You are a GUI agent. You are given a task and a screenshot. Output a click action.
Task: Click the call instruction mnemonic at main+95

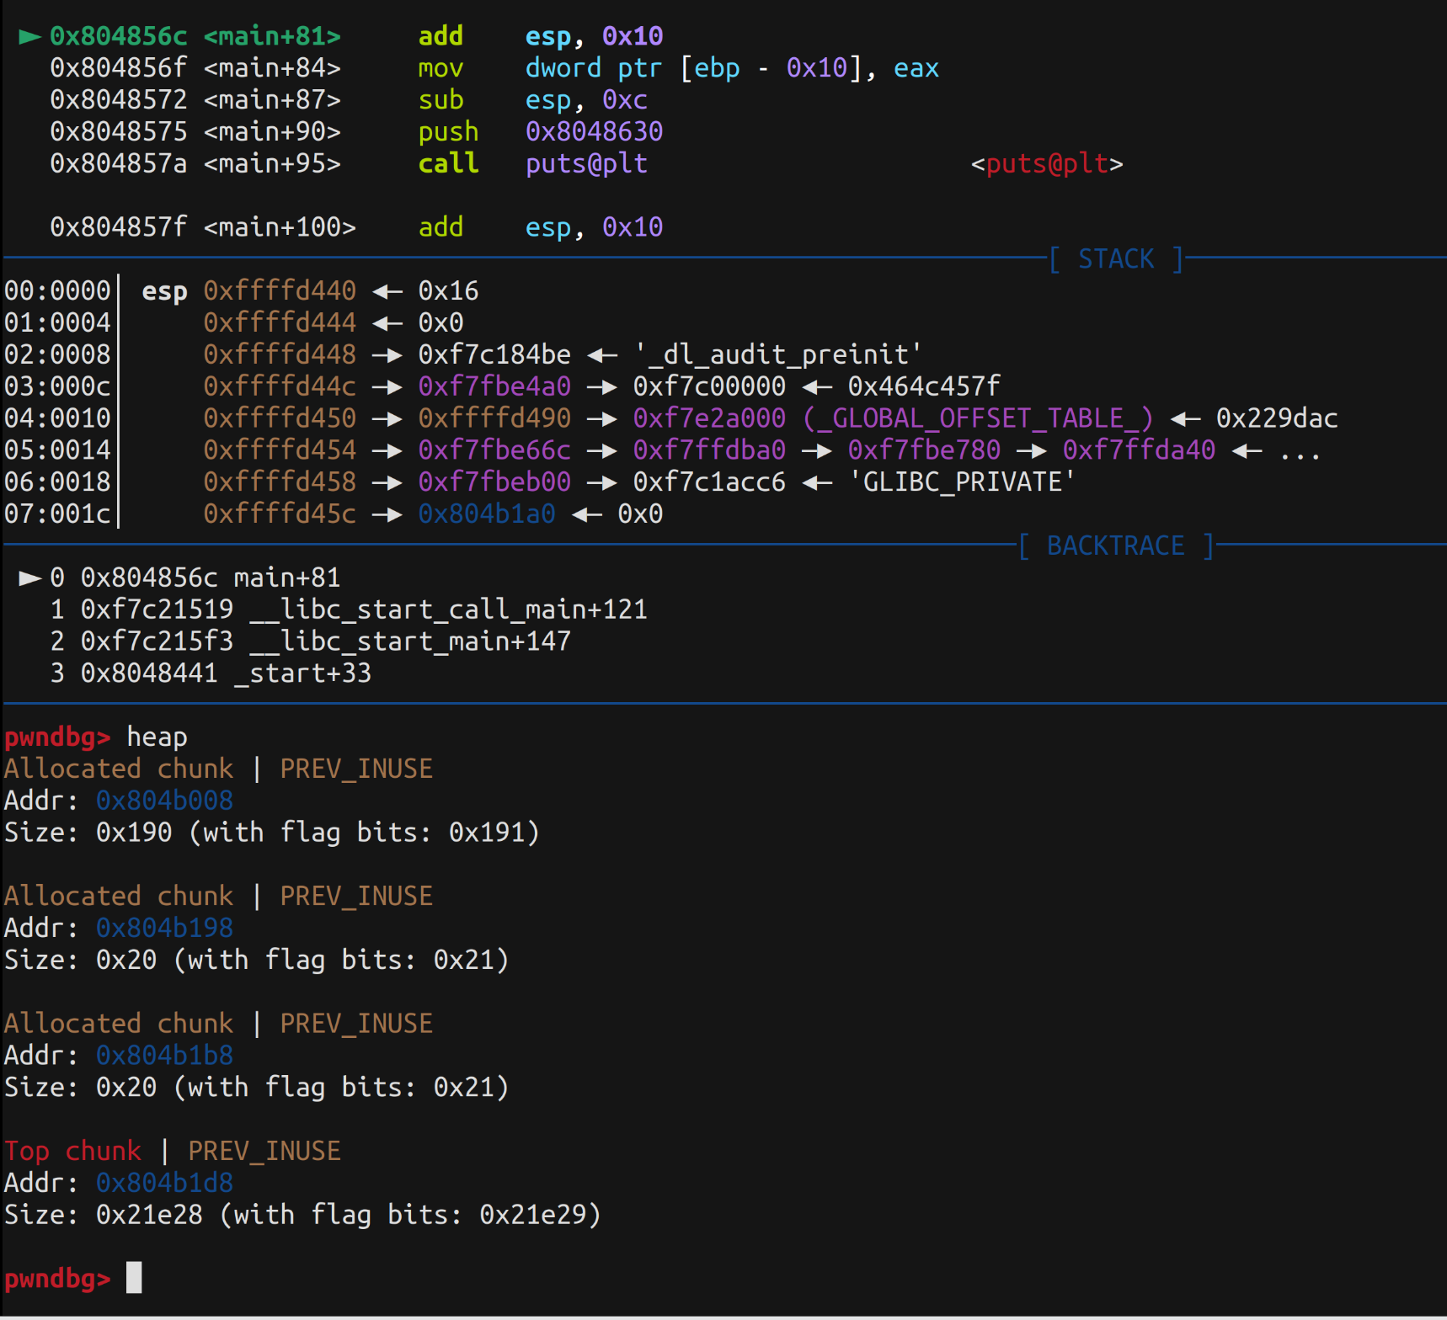448,163
